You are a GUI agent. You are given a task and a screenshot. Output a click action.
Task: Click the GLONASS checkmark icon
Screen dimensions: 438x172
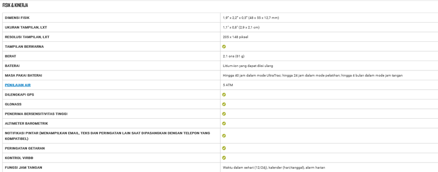click(224, 104)
